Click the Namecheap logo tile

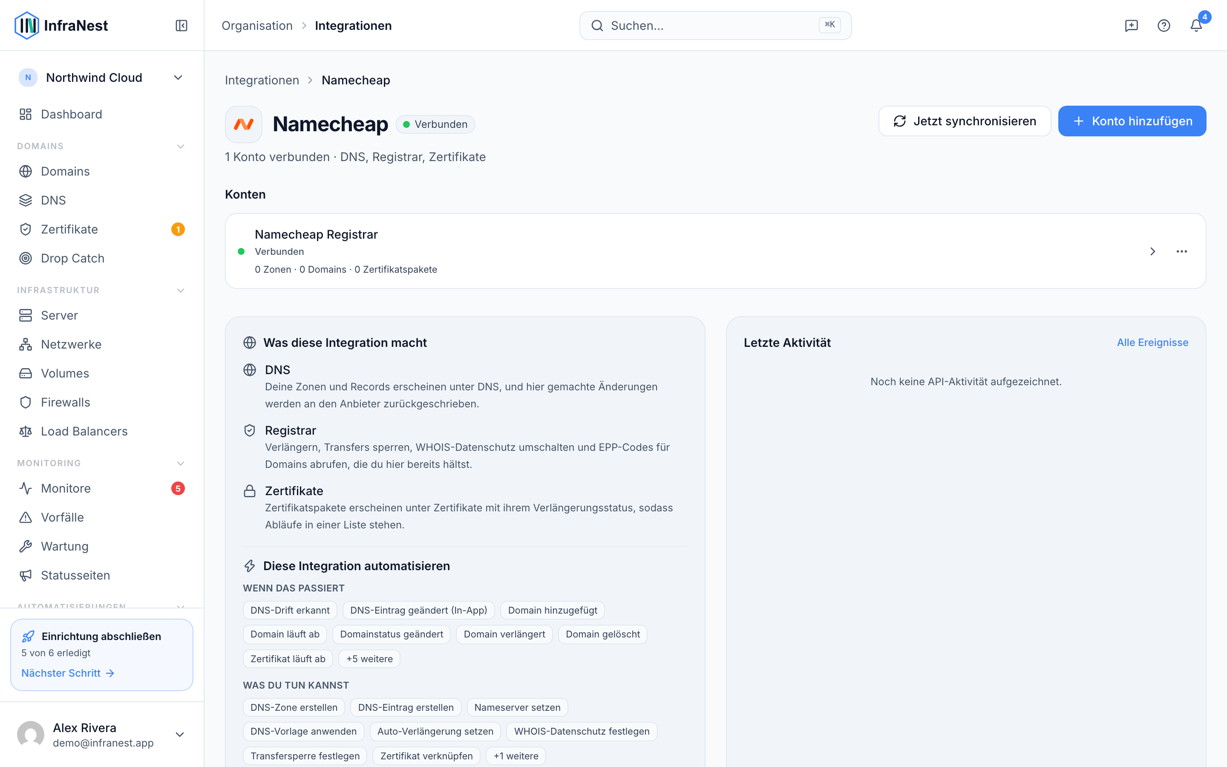pos(244,124)
